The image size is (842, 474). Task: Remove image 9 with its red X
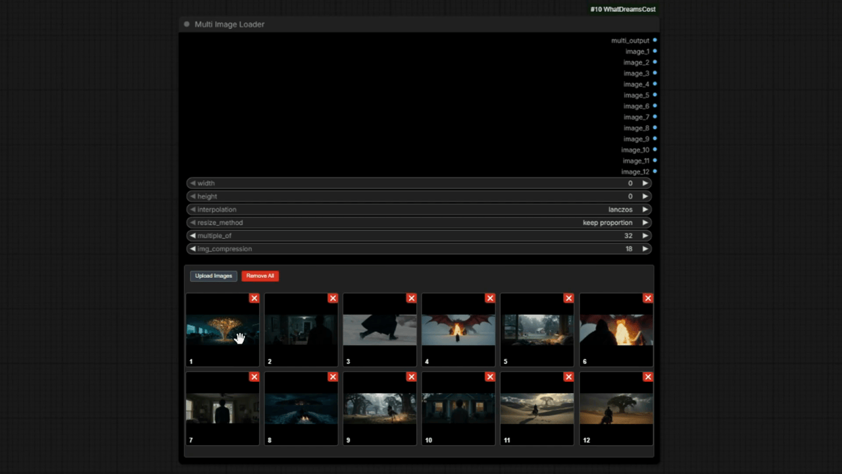[411, 377]
